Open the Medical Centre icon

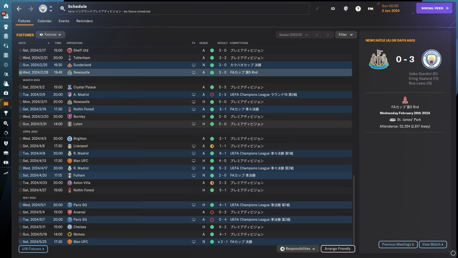(6, 93)
